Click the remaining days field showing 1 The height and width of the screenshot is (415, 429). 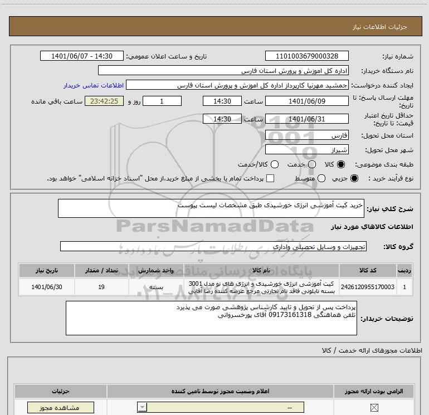(162, 101)
